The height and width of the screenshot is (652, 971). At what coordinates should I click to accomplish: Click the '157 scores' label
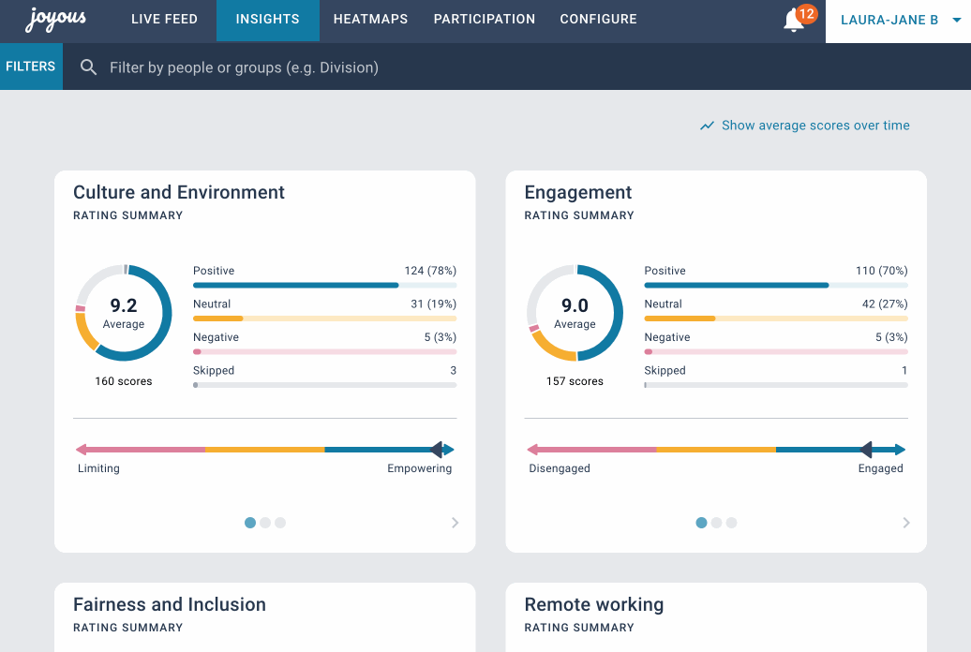(575, 381)
